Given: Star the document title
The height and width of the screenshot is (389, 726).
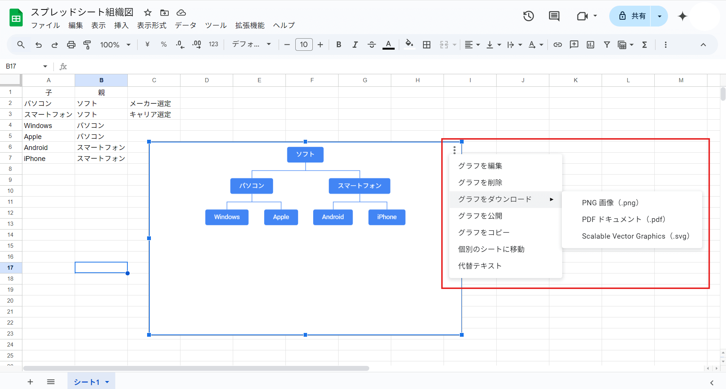Looking at the screenshot, I should (x=148, y=12).
